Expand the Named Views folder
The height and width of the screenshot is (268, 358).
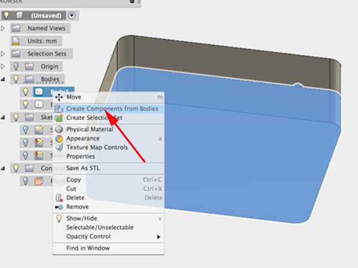point(3,29)
